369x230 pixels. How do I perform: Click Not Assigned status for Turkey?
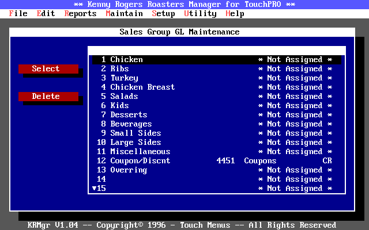[295, 78]
